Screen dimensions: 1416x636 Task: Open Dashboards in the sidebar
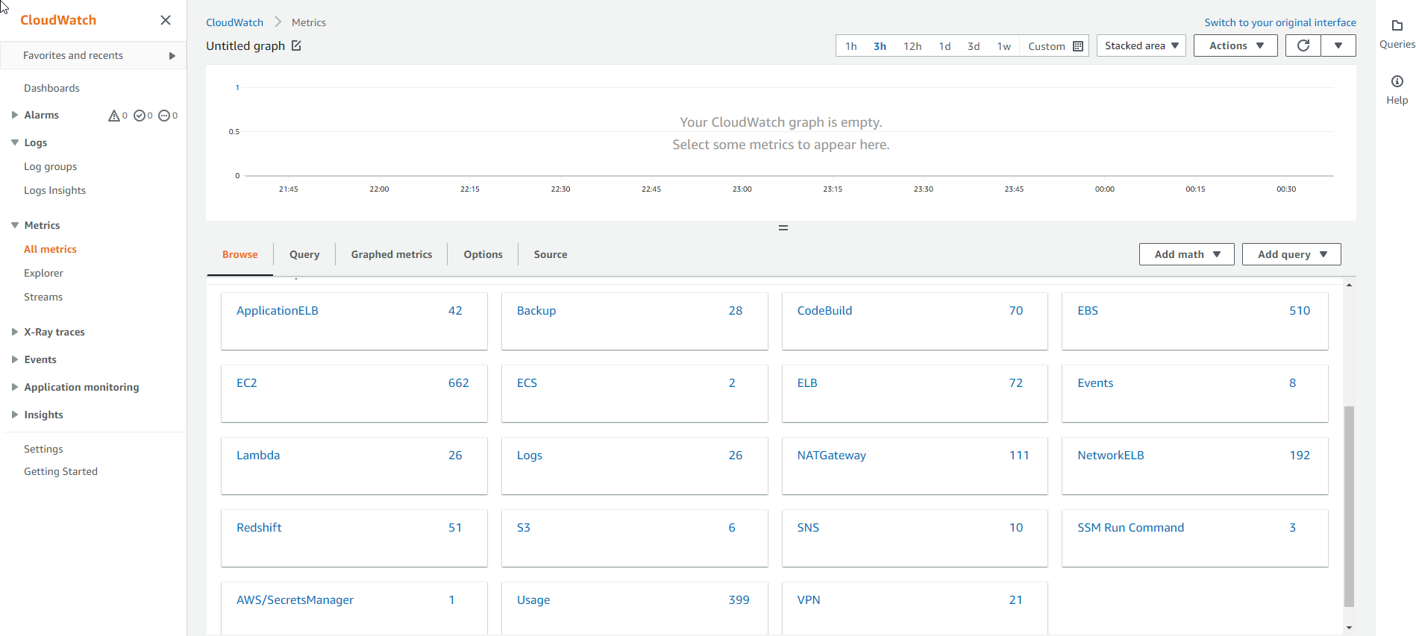coord(51,88)
